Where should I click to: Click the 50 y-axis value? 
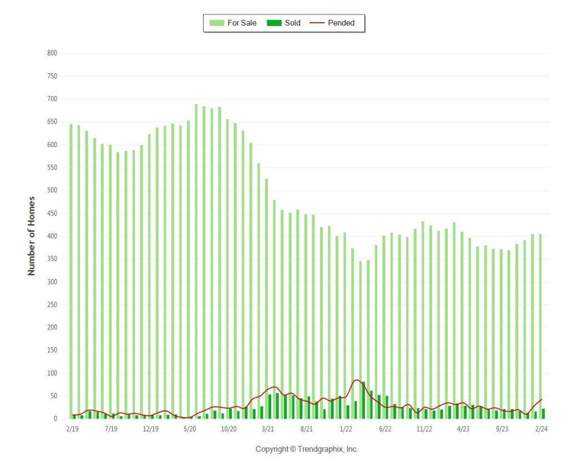54,396
